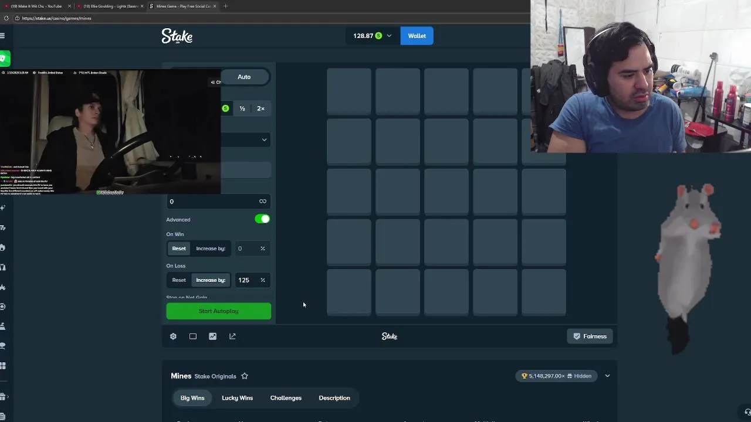Screen dimensions: 751x422
Task: Open the balance currency dropdown arrow
Action: pos(389,36)
